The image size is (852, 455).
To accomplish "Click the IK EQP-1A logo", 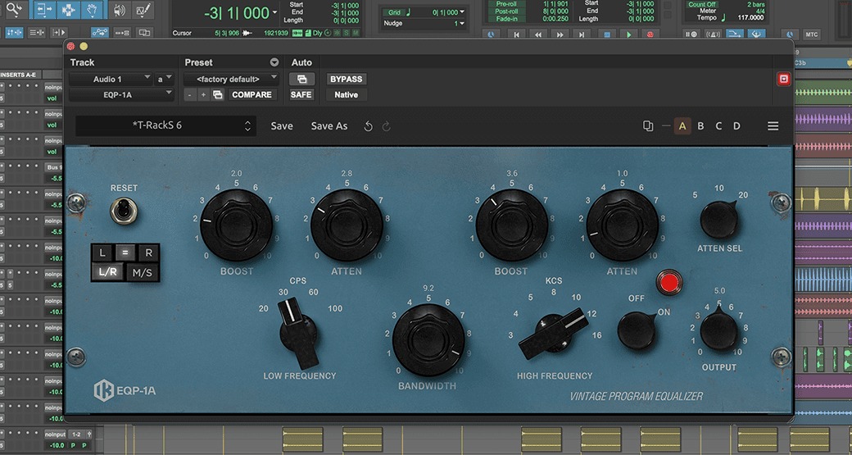I will [x=125, y=390].
